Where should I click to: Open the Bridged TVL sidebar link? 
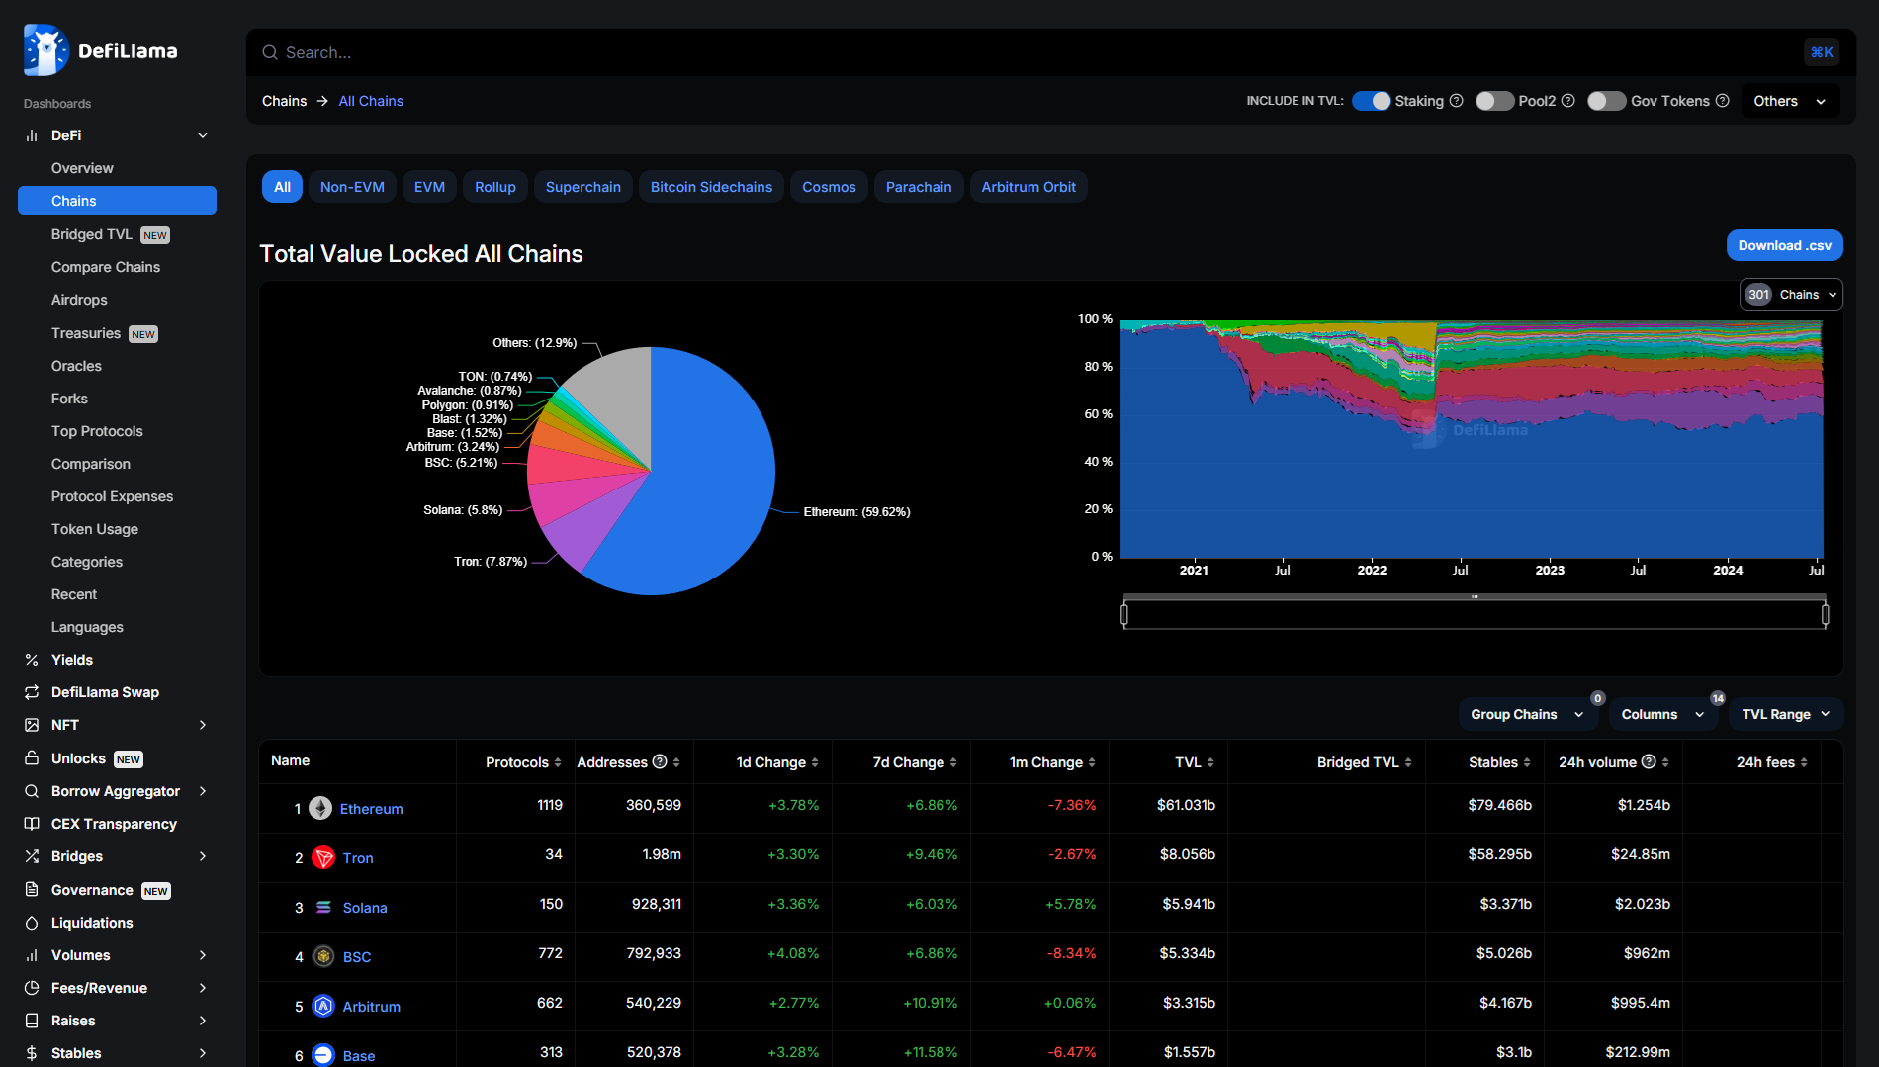tap(91, 234)
